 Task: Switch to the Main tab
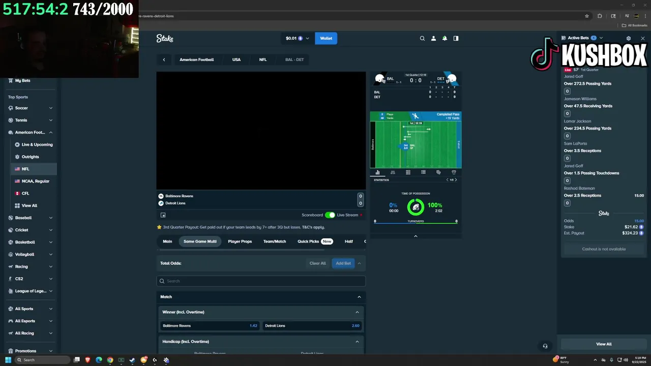pos(167,241)
